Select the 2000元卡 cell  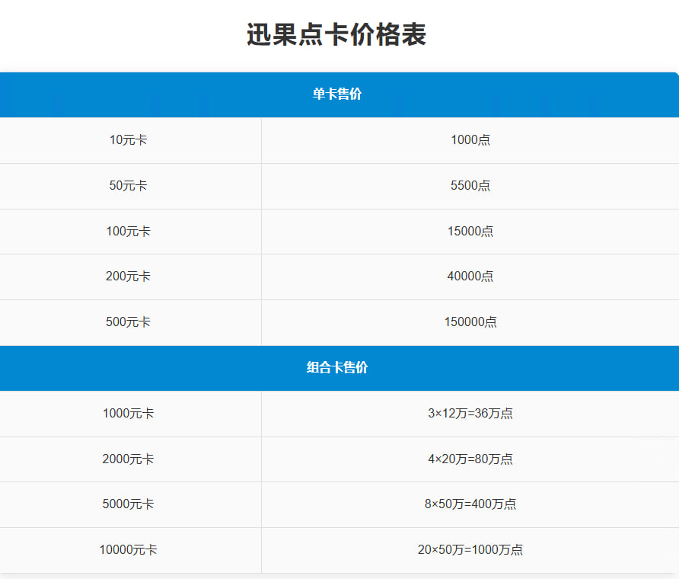(130, 459)
